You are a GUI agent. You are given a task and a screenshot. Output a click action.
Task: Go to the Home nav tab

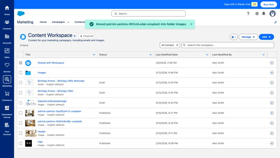point(43,22)
